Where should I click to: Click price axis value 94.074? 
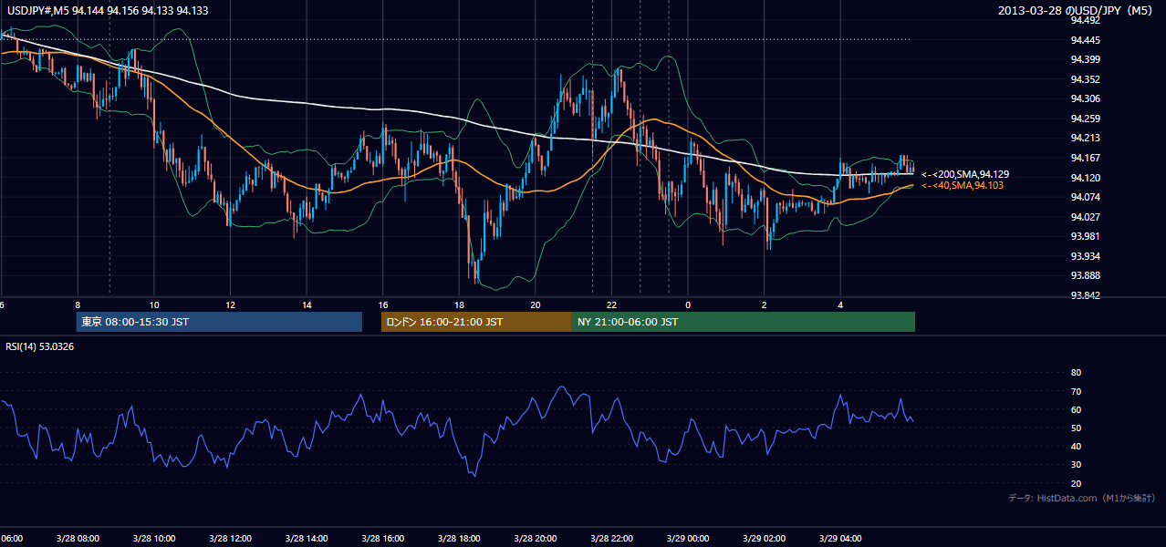pyautogui.click(x=1085, y=197)
